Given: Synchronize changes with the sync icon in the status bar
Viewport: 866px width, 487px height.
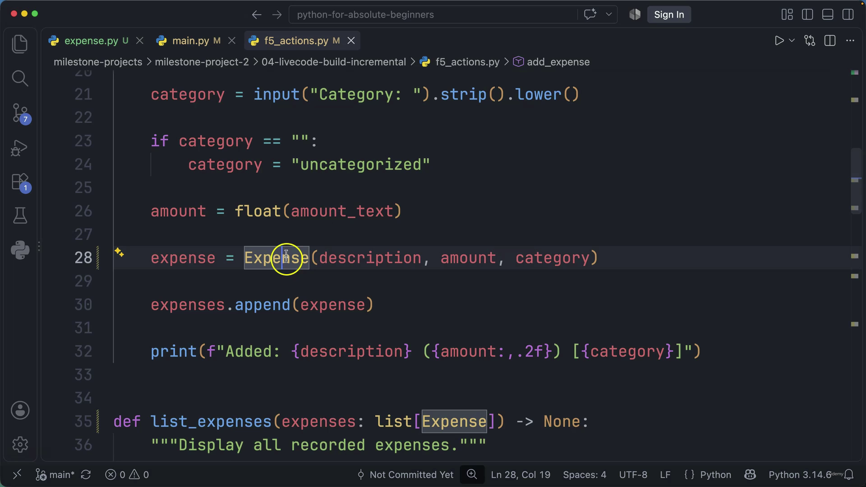Looking at the screenshot, I should tap(86, 474).
